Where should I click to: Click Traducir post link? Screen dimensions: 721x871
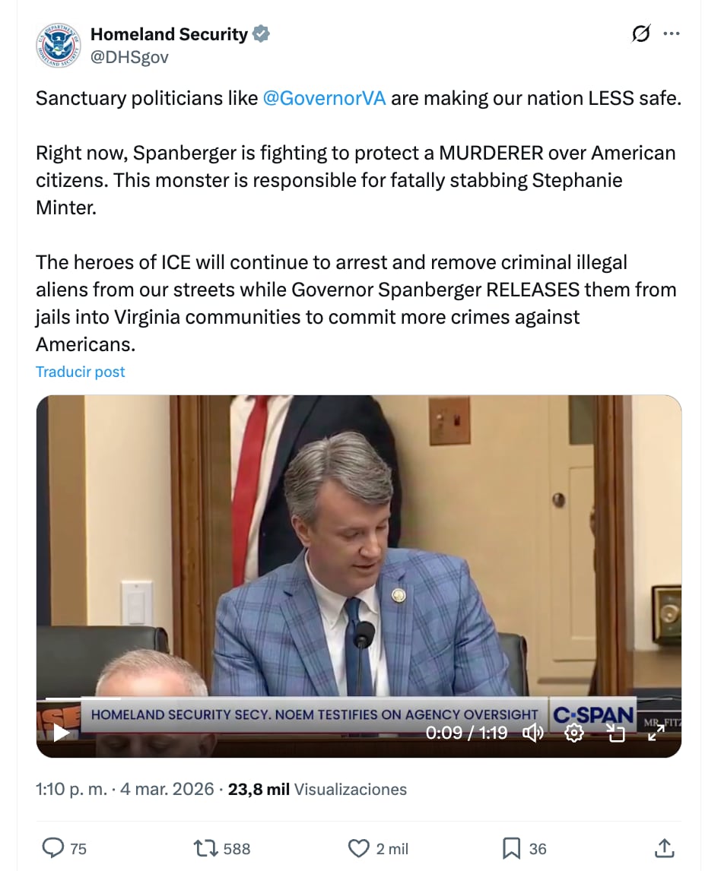tap(81, 372)
